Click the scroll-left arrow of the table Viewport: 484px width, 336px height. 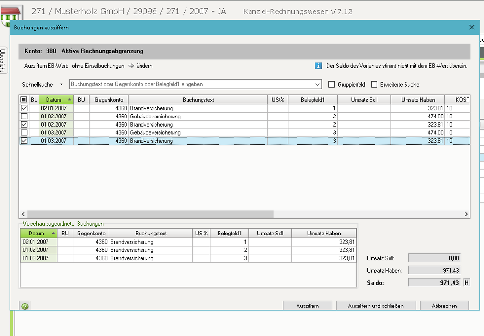click(23, 214)
